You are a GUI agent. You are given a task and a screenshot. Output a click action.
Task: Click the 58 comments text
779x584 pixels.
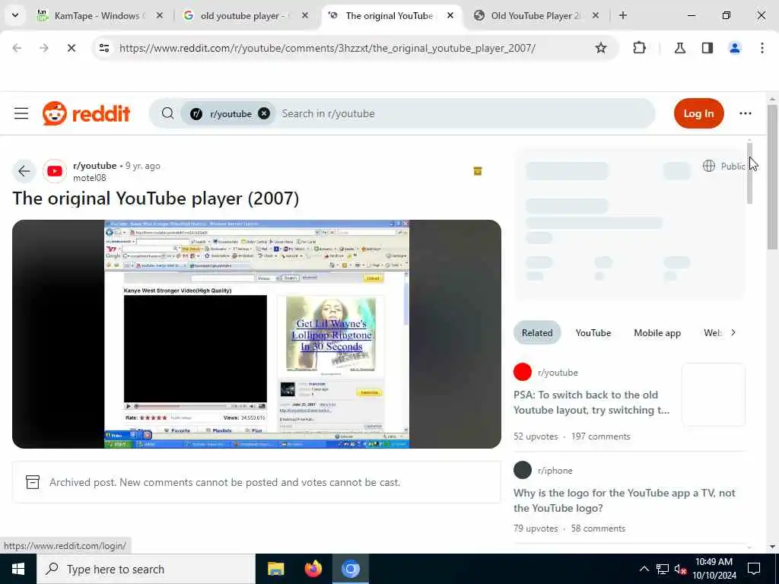click(598, 528)
